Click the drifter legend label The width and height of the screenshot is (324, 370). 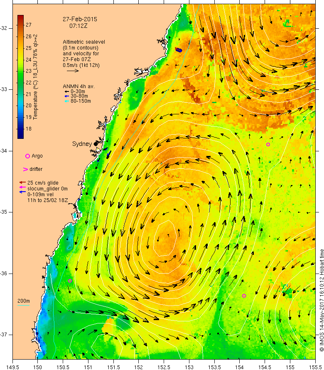[36, 169]
